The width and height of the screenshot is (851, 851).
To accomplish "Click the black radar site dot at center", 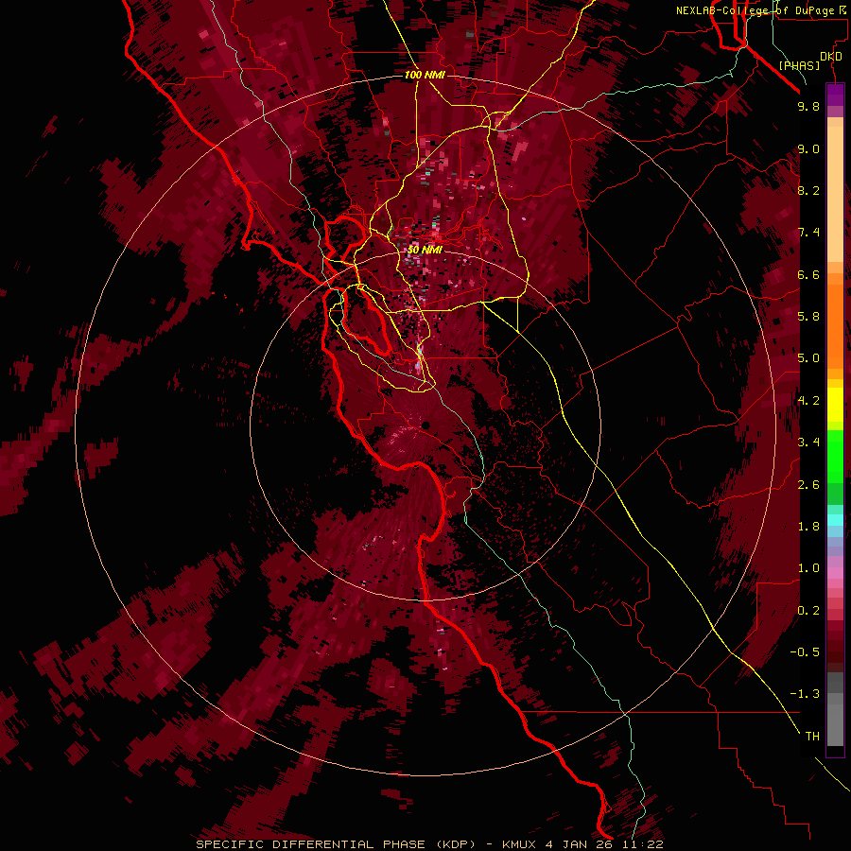I will pos(425,425).
